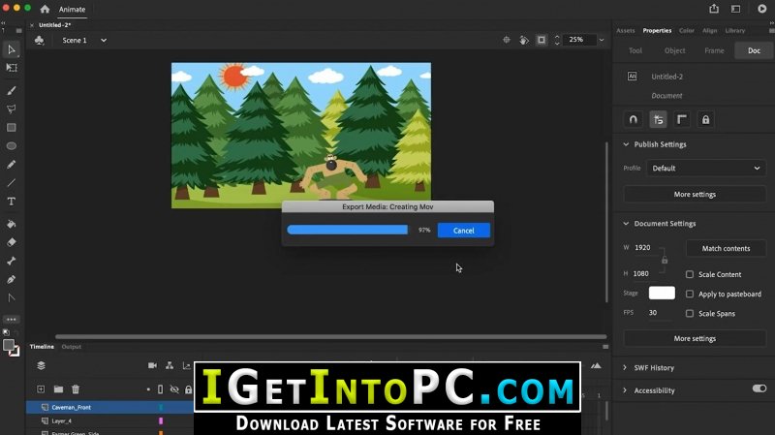Click the Center Stage icon
Screen dimensions: 775x435
click(x=506, y=40)
